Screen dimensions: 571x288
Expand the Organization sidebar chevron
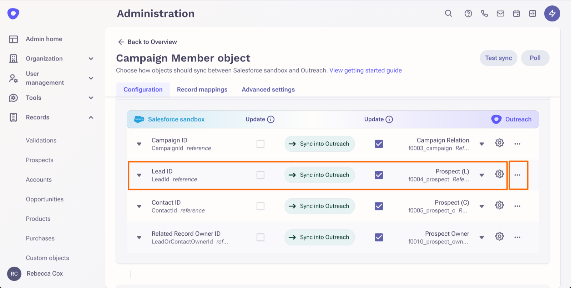tap(91, 59)
